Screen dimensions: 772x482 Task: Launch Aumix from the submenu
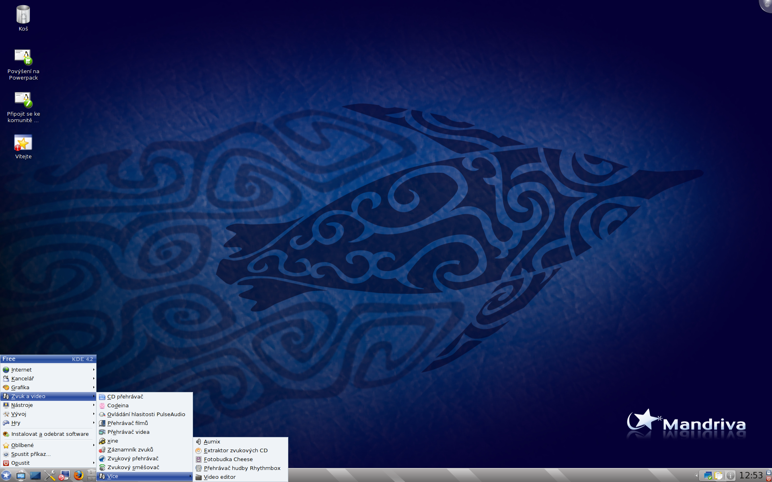240,441
